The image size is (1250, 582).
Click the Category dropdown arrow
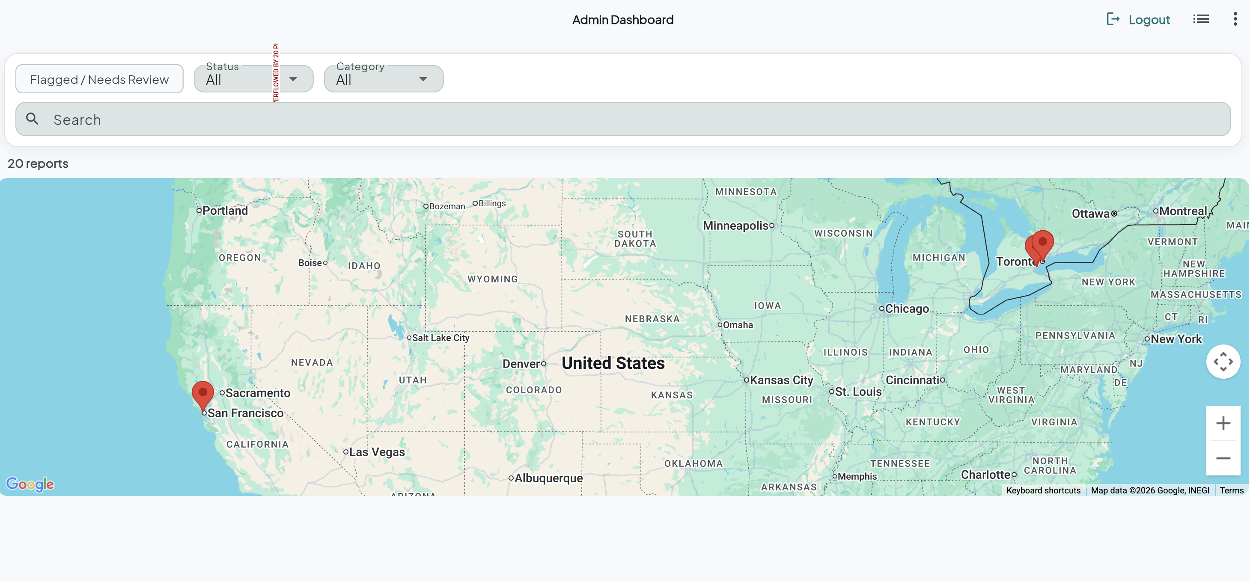click(423, 79)
